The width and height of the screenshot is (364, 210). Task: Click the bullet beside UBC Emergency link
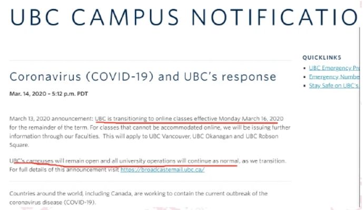click(x=306, y=69)
